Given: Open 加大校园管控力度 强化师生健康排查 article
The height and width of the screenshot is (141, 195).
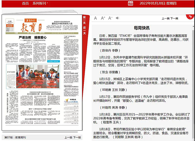Looking at the screenshot, I should coord(40,94).
